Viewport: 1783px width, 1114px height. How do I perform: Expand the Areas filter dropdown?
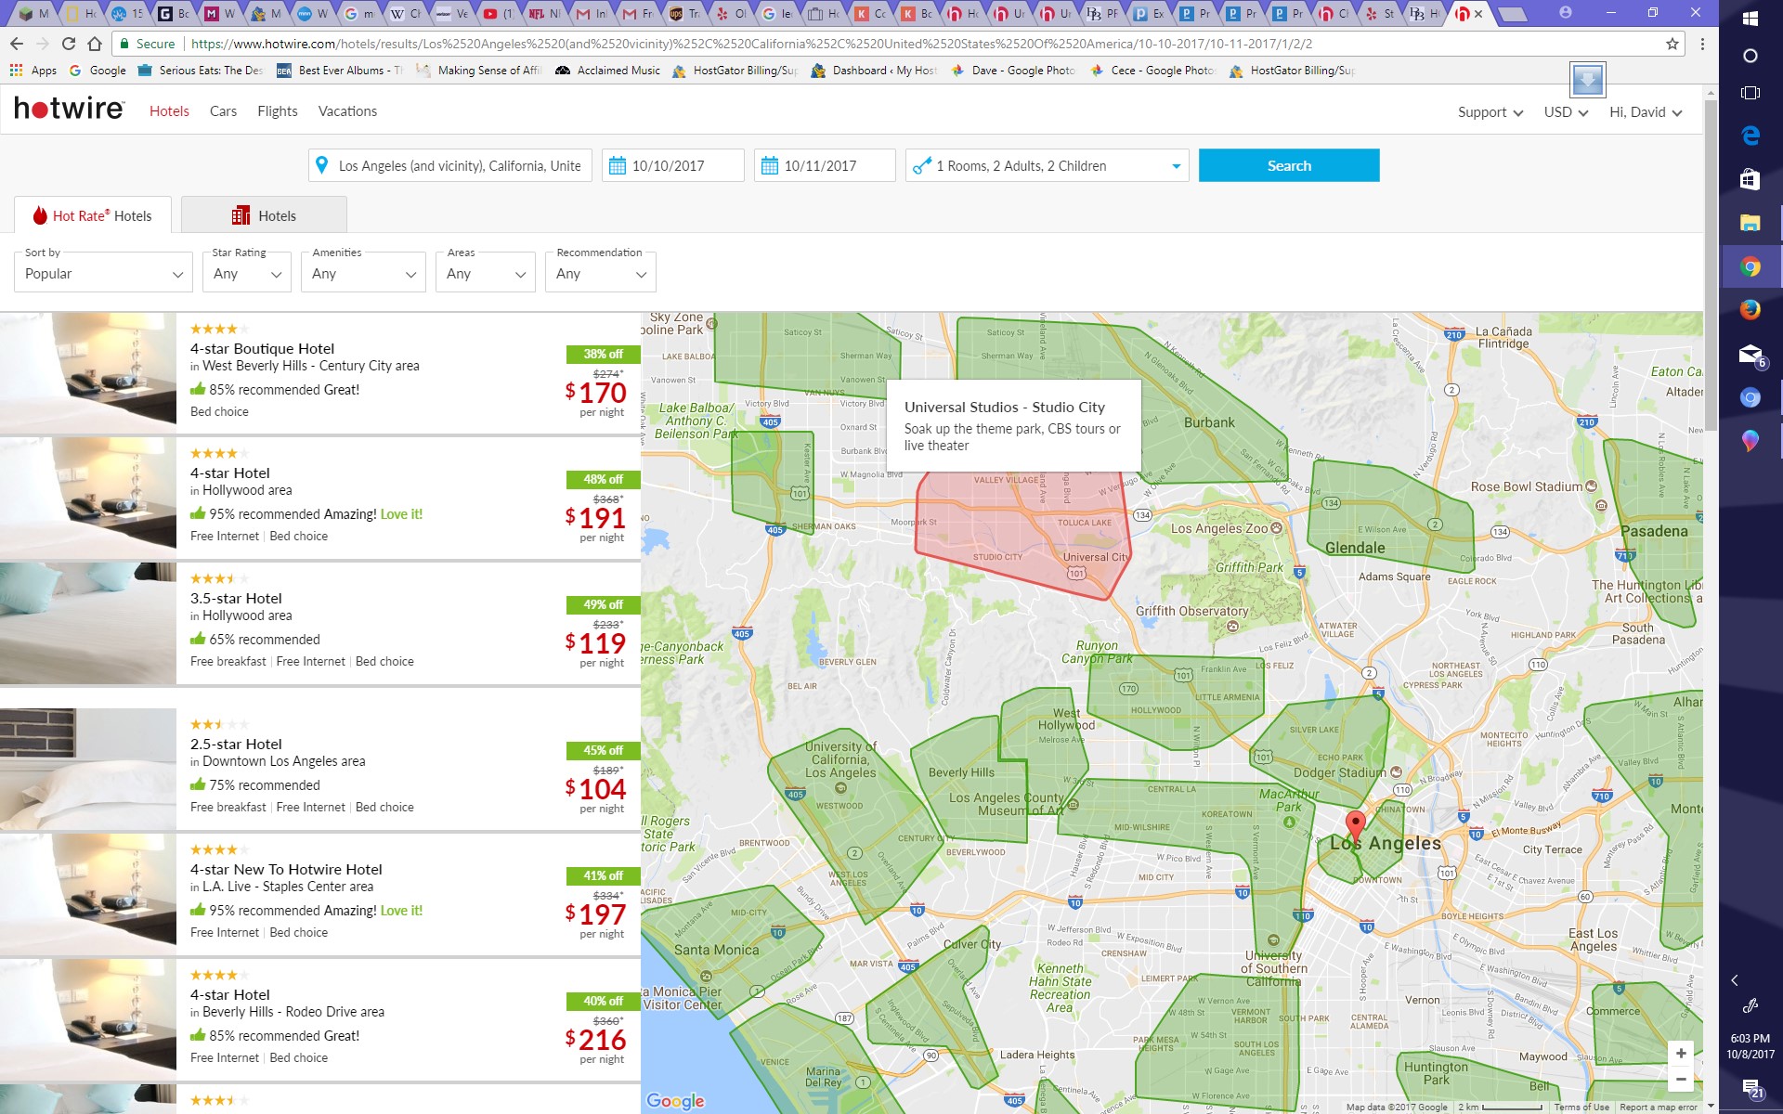point(486,273)
